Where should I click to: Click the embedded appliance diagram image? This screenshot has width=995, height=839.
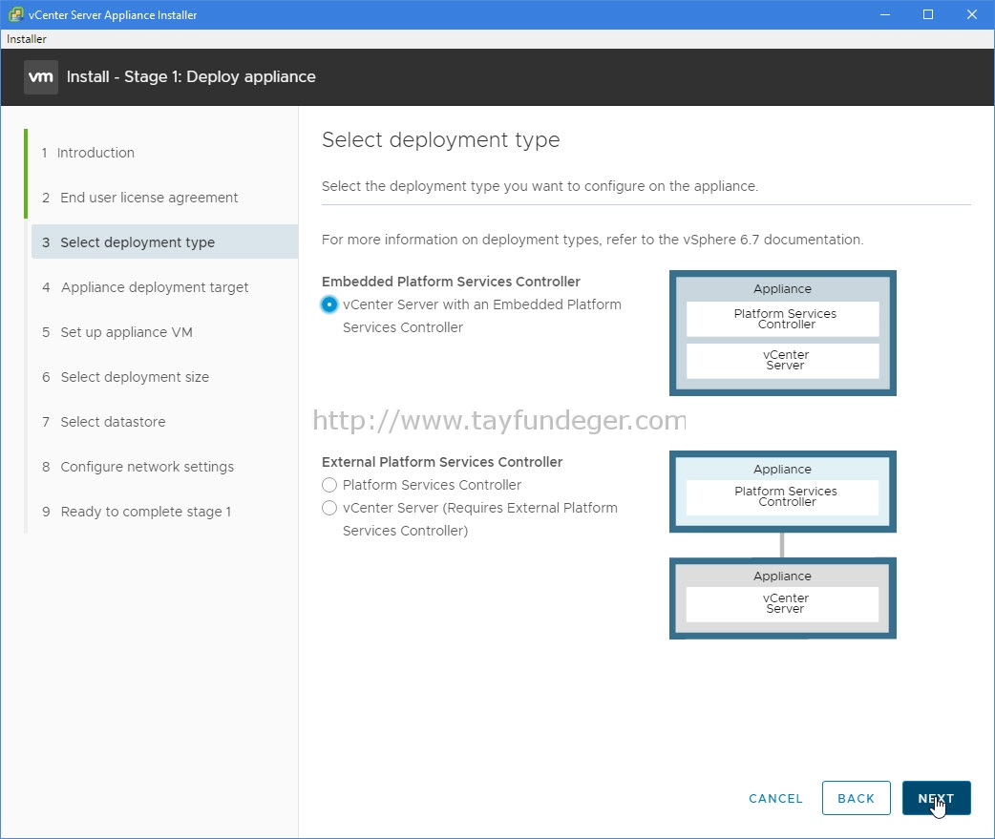[x=782, y=333]
